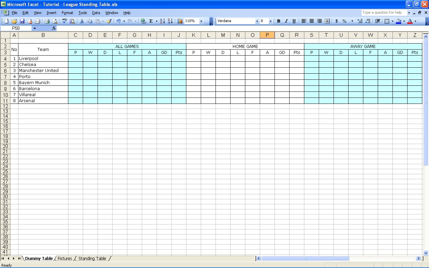Apply Percent Style formatting
Viewport: 429px width, 268px height.
coord(344,21)
